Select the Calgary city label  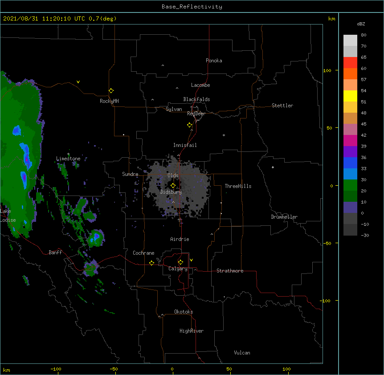[178, 269]
